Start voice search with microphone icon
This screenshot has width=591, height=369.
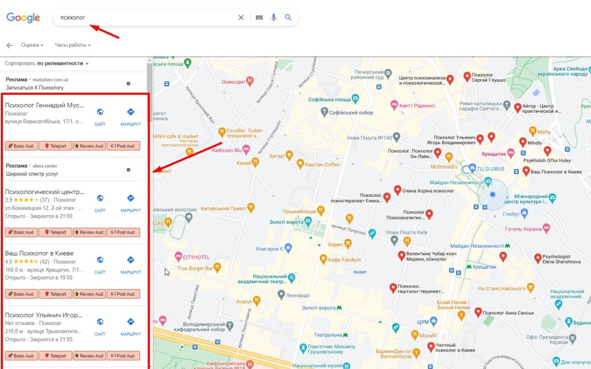[x=273, y=18]
